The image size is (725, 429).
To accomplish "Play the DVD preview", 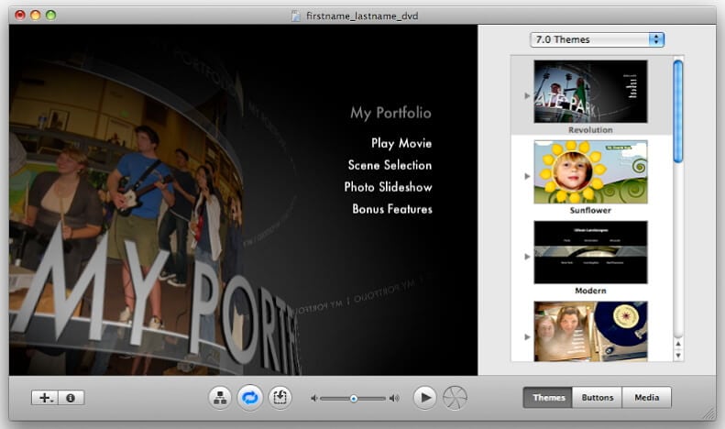I will coord(425,398).
